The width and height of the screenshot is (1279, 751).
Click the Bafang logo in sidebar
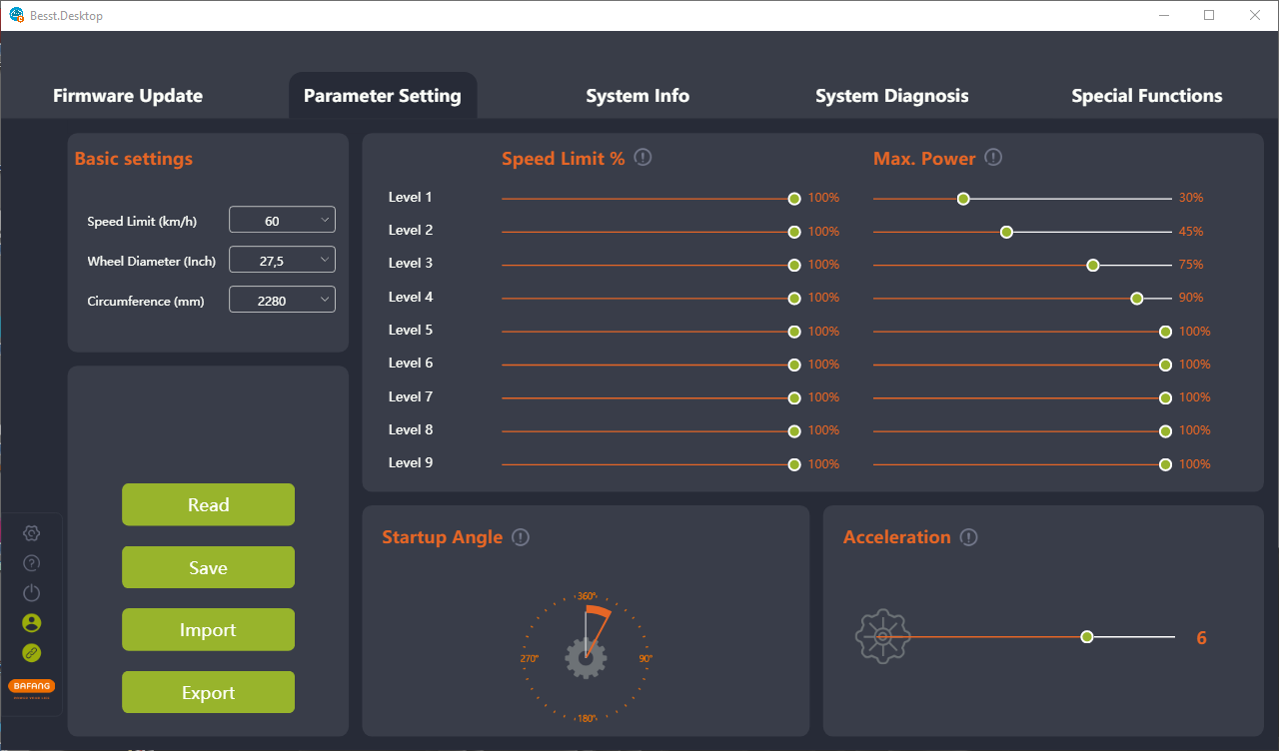click(32, 688)
